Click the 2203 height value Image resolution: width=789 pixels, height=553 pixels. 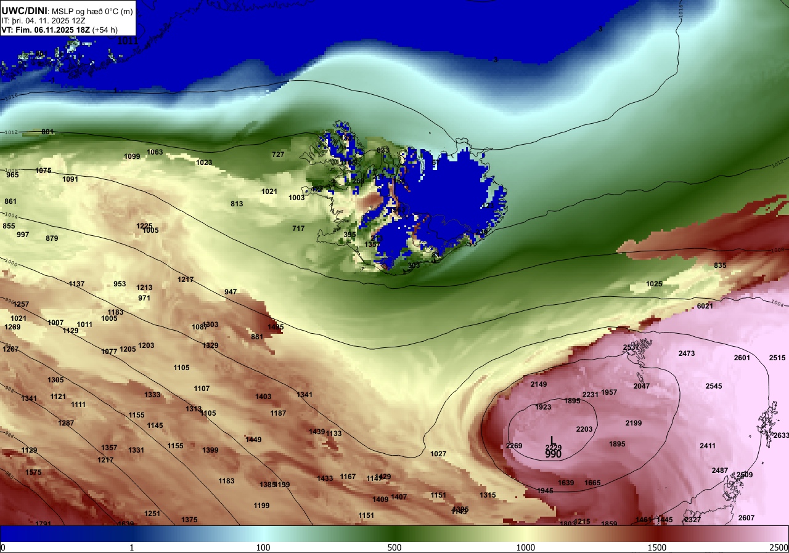coord(584,429)
